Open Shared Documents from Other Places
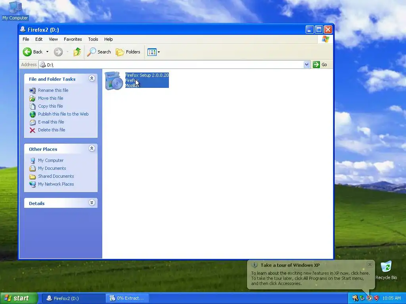 click(56, 176)
